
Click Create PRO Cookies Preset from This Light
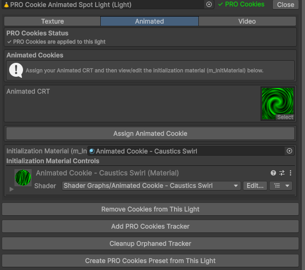pos(150,261)
